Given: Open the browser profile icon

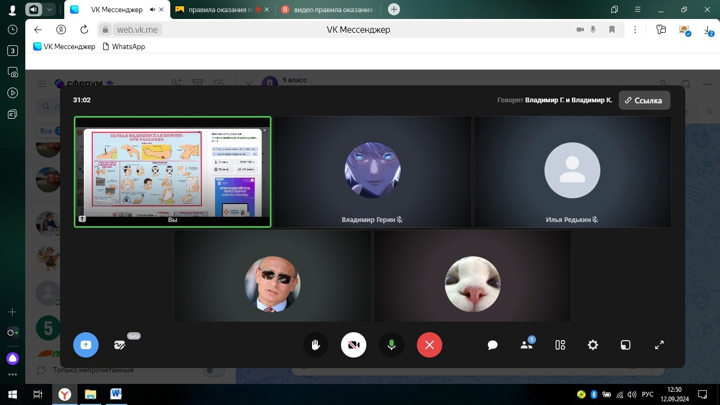Looking at the screenshot, I should [13, 9].
